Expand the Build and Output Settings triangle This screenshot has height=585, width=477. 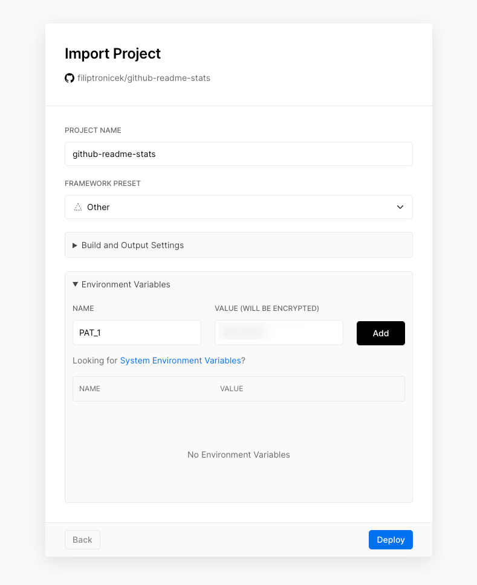point(75,245)
